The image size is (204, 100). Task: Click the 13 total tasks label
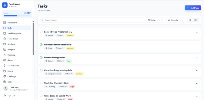[44, 11]
